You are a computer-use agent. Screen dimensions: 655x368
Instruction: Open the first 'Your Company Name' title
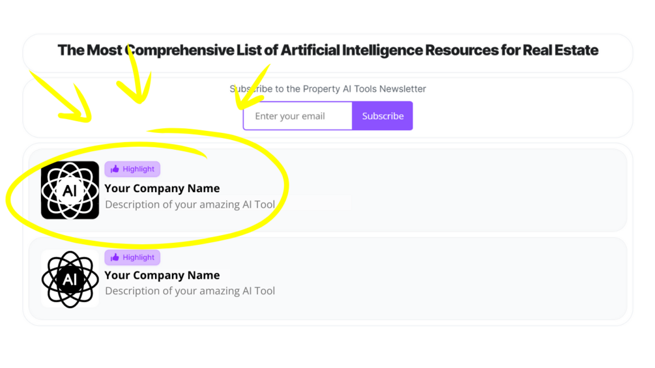162,188
